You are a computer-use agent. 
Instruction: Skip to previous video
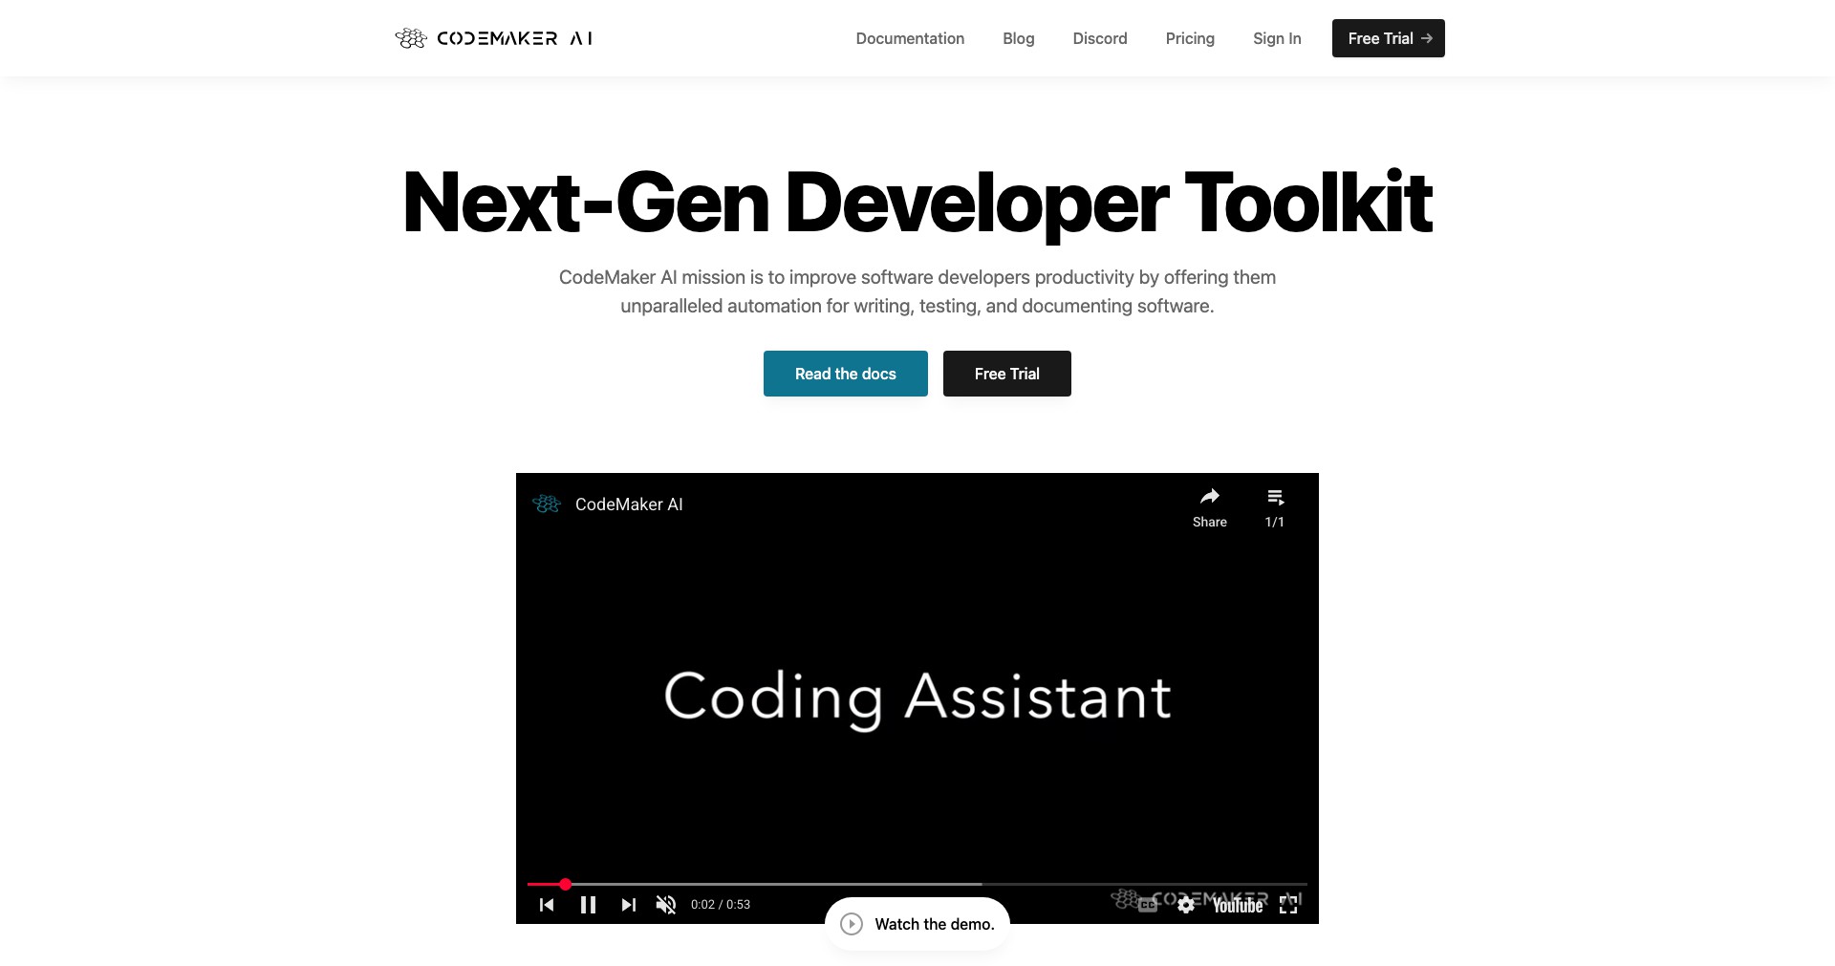click(547, 905)
